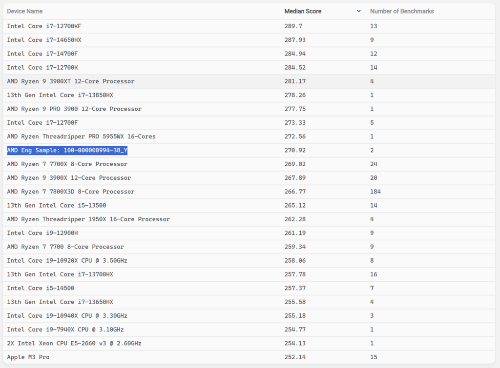Viewport: 500px width, 368px height.
Task: Select Intel Core i9-10940X CPU name
Action: (67, 316)
